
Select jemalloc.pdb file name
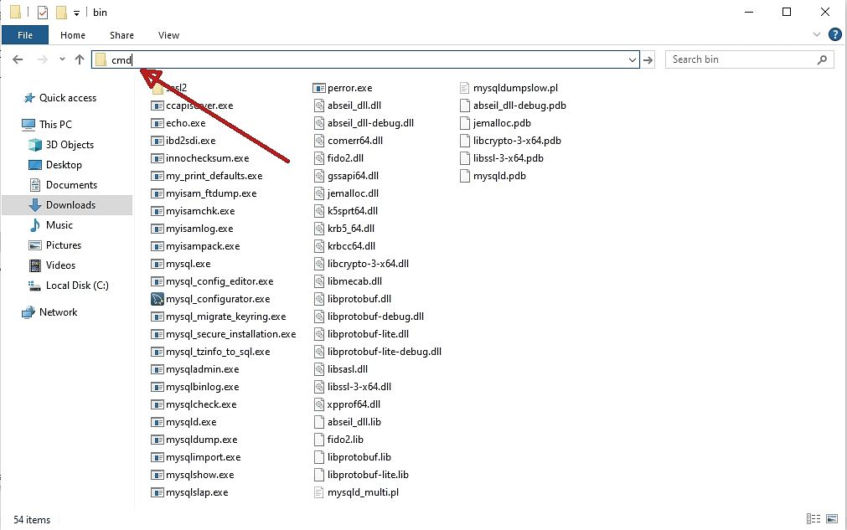tap(502, 123)
